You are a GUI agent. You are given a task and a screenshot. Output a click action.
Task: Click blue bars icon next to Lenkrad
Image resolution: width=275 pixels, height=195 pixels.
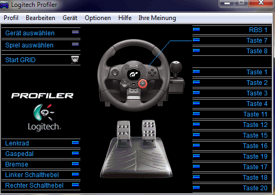tap(75, 143)
